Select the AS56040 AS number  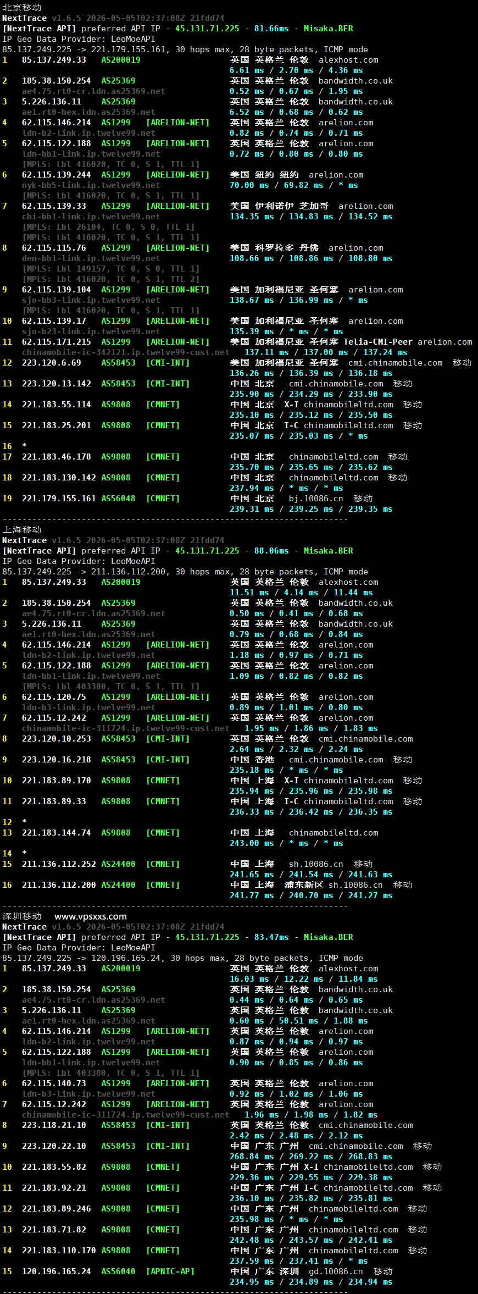coord(118,1271)
